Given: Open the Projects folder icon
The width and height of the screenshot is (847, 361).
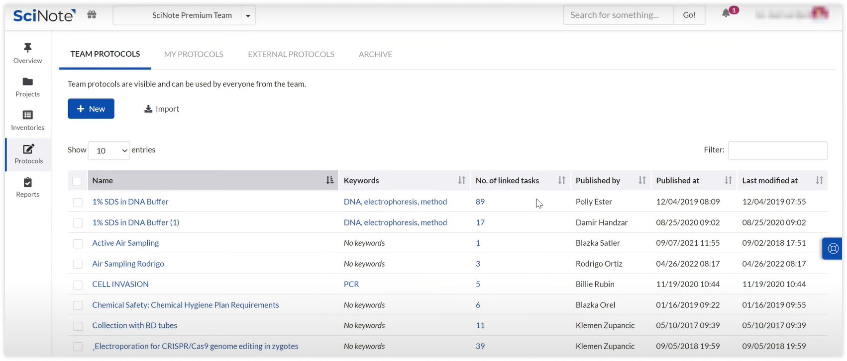Looking at the screenshot, I should tap(27, 82).
